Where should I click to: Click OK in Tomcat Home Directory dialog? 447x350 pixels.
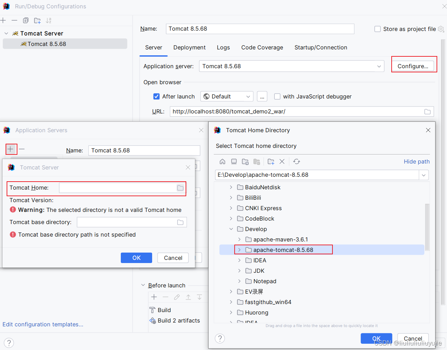tap(376, 338)
